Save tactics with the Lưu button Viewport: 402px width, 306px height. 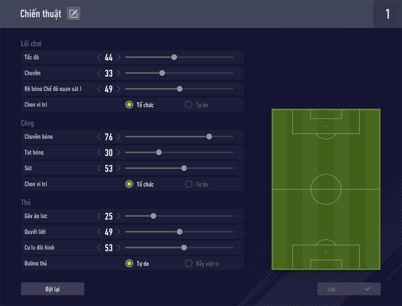coord(349,289)
